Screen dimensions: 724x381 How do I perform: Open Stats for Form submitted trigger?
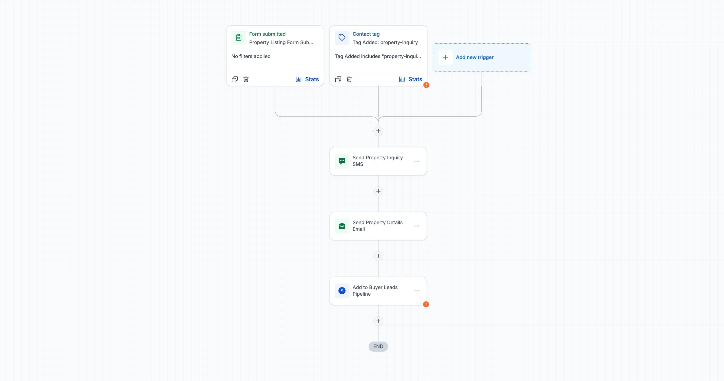[307, 80]
